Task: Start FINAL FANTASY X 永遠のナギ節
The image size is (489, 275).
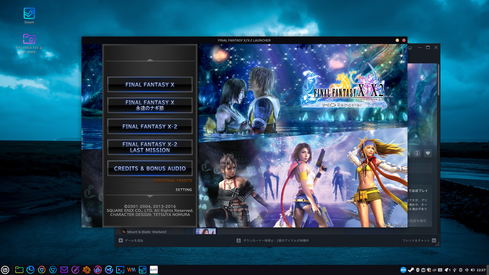Action: tap(150, 105)
